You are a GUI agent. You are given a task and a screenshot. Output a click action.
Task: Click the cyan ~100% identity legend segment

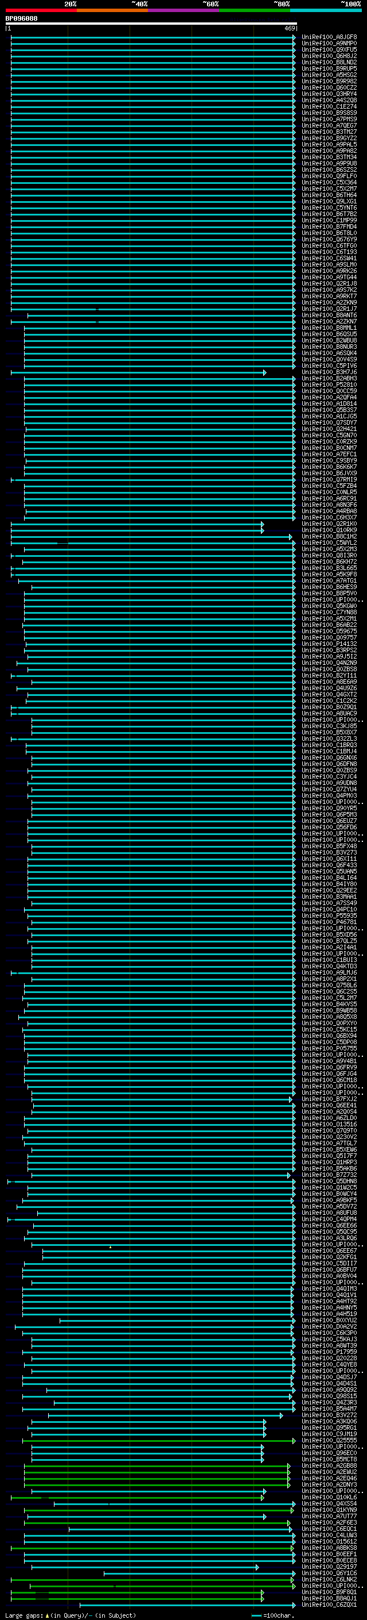(x=325, y=10)
